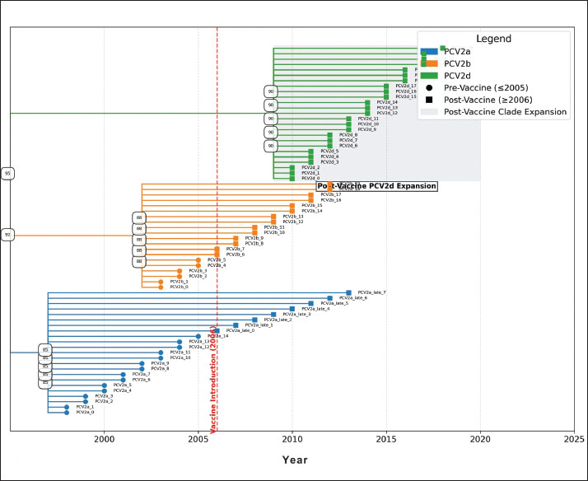The image size is (588, 481).
Task: Select the PCV2a_9 circle tip marker
Action: point(142,363)
